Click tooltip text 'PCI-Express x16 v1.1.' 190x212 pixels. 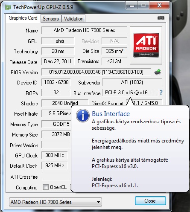(x=115, y=186)
